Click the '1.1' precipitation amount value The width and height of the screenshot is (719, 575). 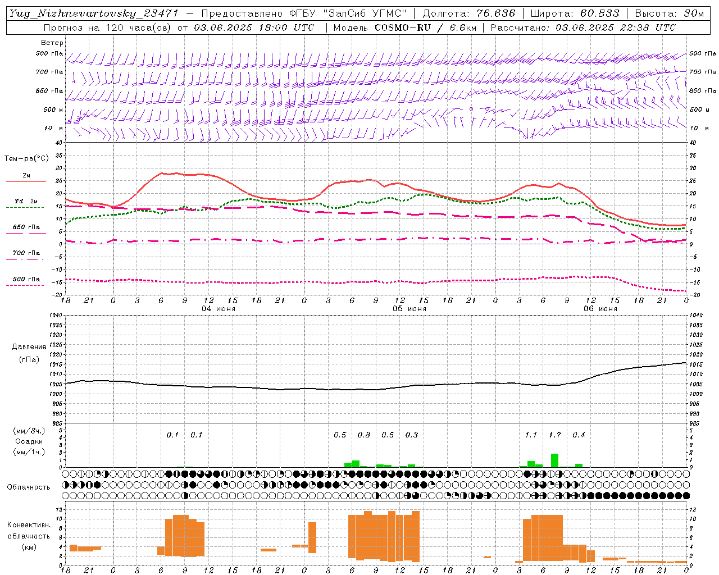click(x=531, y=435)
